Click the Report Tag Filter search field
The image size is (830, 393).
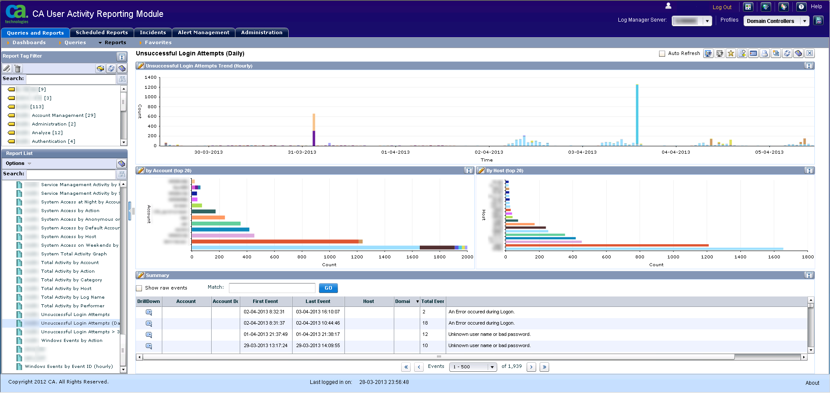tap(71, 79)
